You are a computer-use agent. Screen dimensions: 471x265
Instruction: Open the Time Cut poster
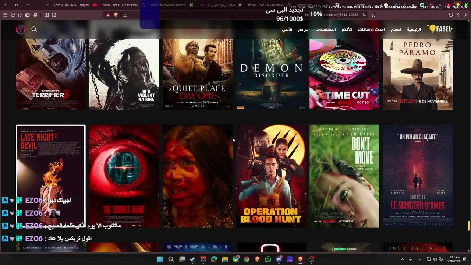pos(344,74)
